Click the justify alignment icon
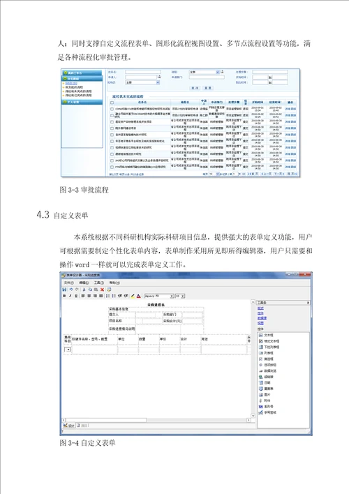Image resolution: width=349 pixels, height=494 pixels. tap(101, 296)
